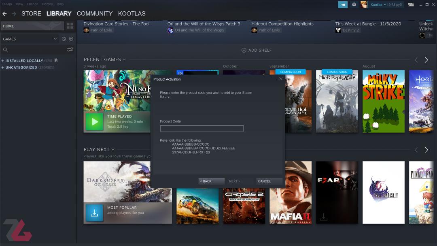Expand the Installed Locally category
This screenshot has height=246, width=437.
coord(3,60)
